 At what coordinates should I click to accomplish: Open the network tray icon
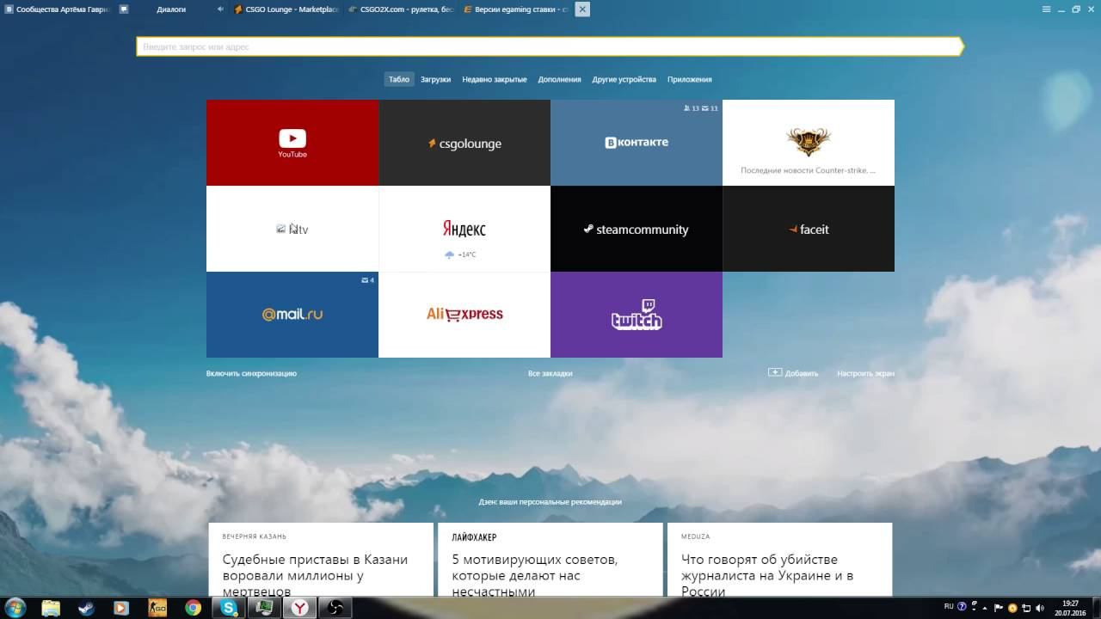click(1025, 608)
